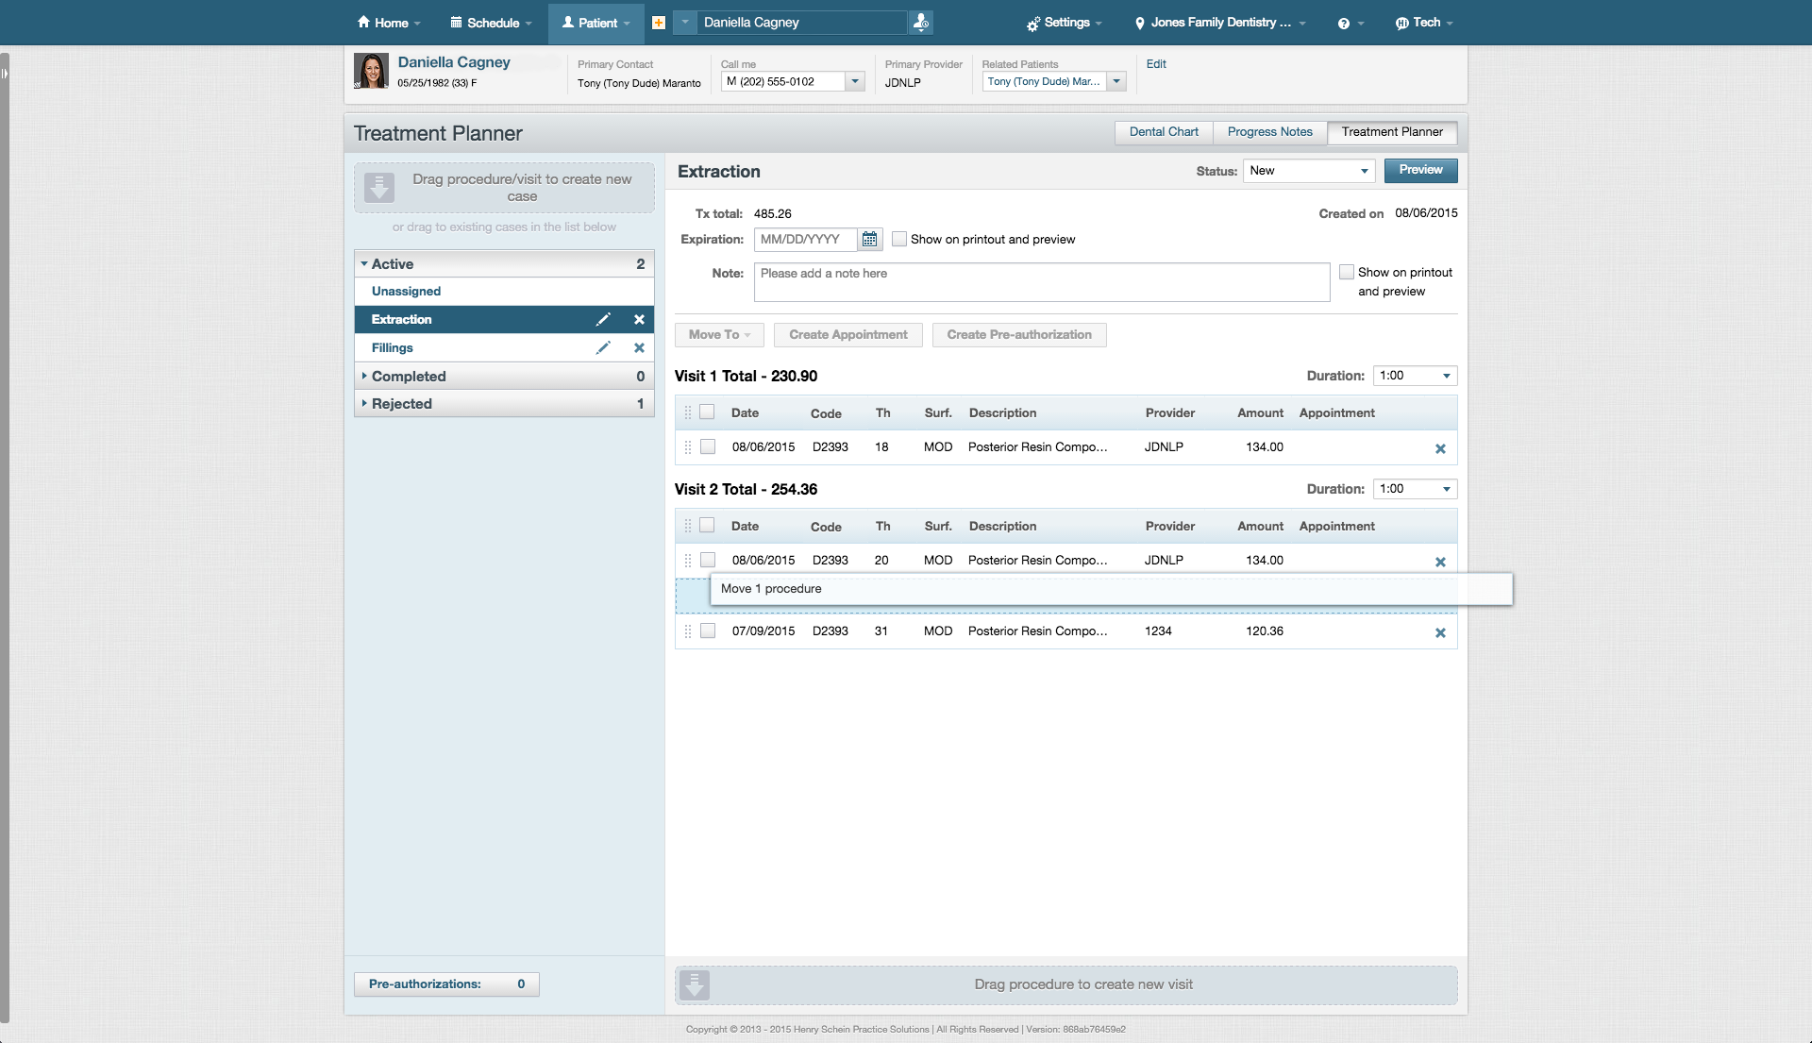Open the Status dropdown showing New
Viewport: 1812px width, 1043px height.
1308,171
